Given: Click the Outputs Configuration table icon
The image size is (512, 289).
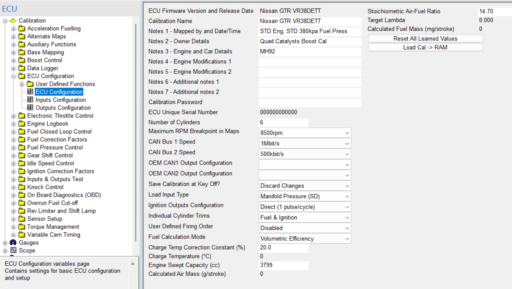Looking at the screenshot, I should click(x=30, y=108).
